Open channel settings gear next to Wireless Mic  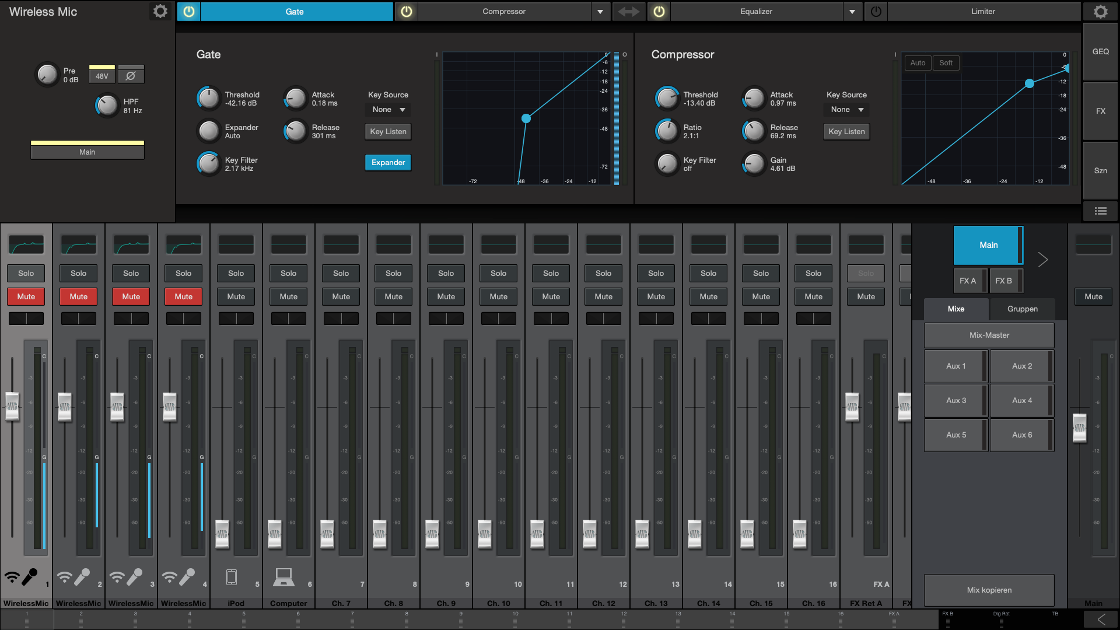coord(160,12)
